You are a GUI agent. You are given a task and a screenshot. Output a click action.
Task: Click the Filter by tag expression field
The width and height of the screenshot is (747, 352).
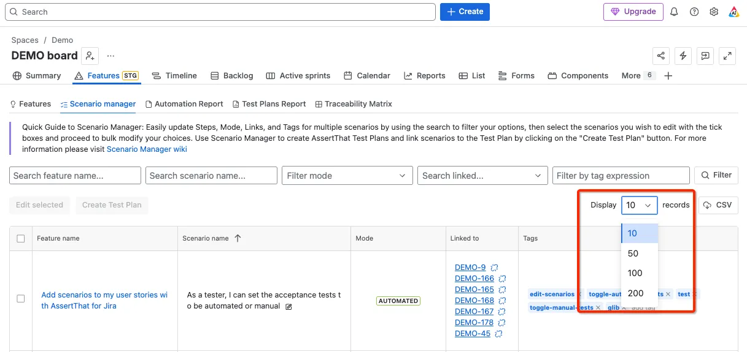pyautogui.click(x=621, y=176)
